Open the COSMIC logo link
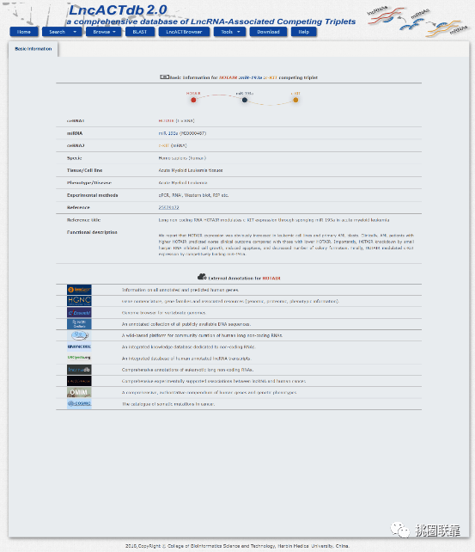This screenshot has width=475, height=552. coord(79,403)
